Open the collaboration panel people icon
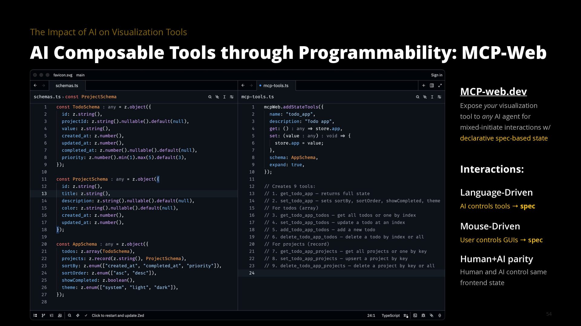Screen dimensions: 581x326 pyautogui.click(x=60, y=315)
